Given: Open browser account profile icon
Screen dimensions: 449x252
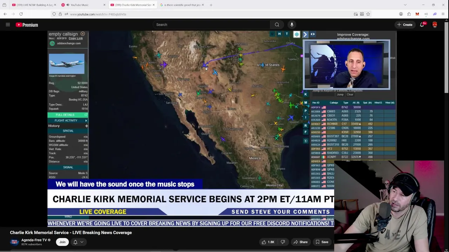Looking at the screenshot, I should tap(401, 14).
